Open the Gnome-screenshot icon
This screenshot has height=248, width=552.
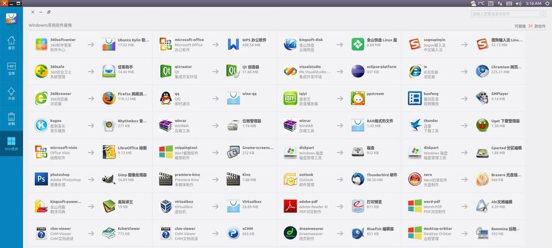click(x=233, y=152)
